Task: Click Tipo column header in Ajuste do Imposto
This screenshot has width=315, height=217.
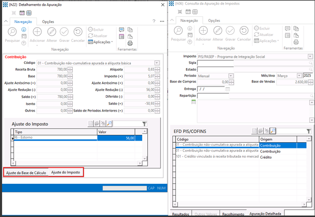Action: pyautogui.click(x=55, y=132)
